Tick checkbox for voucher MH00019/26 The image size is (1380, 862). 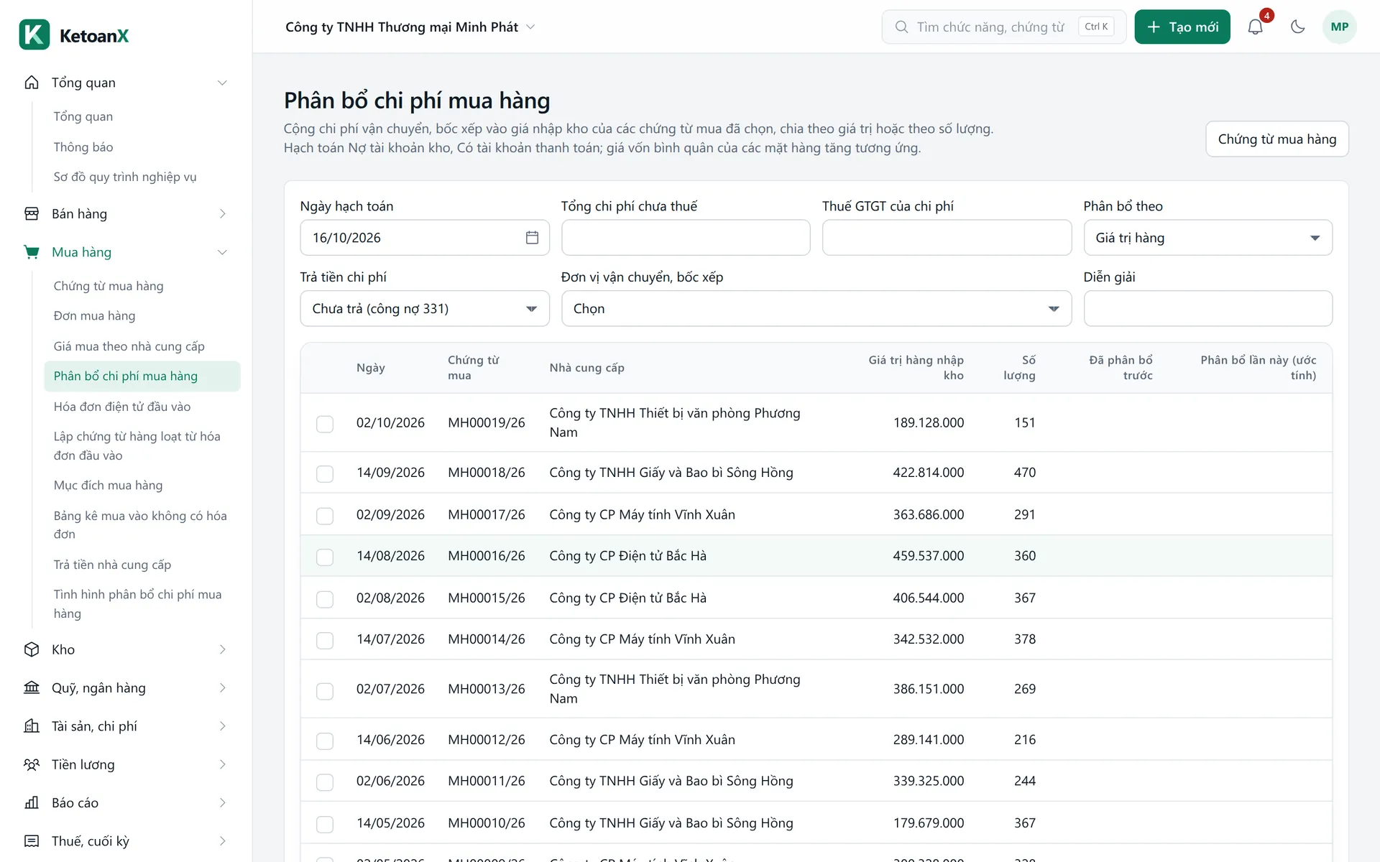click(x=325, y=424)
